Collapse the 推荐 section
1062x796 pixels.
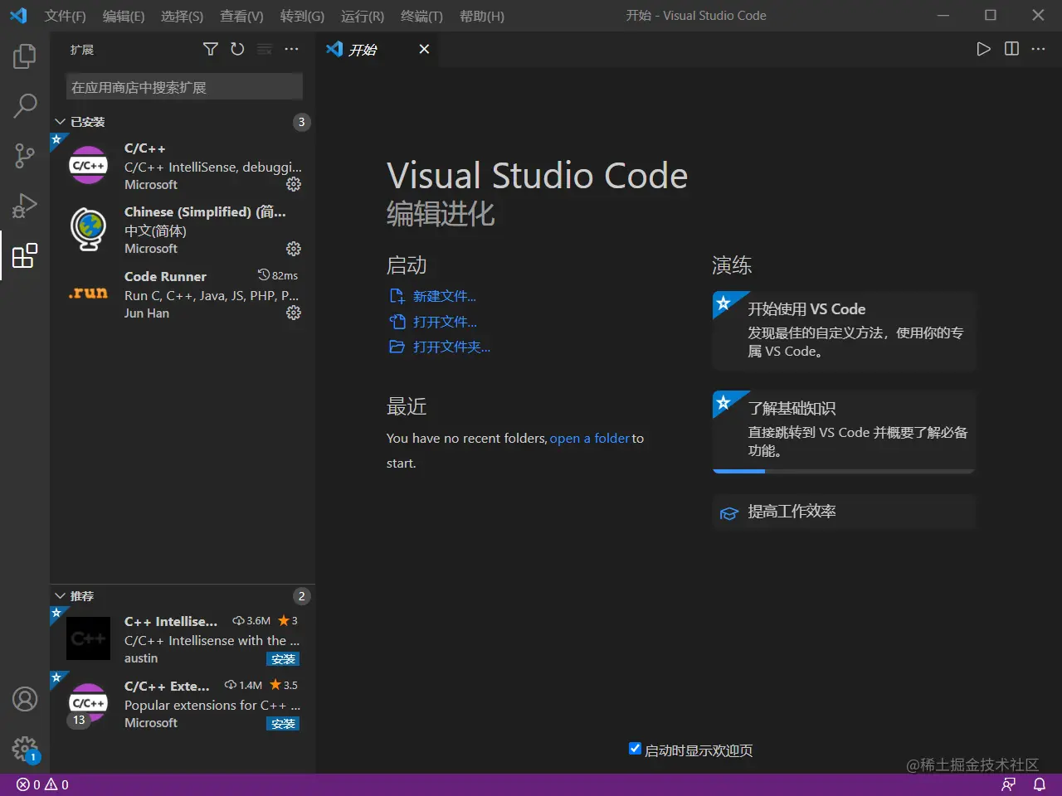pos(183,596)
